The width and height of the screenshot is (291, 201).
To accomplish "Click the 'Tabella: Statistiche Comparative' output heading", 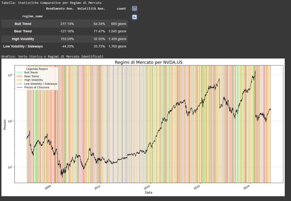I will (51, 3).
